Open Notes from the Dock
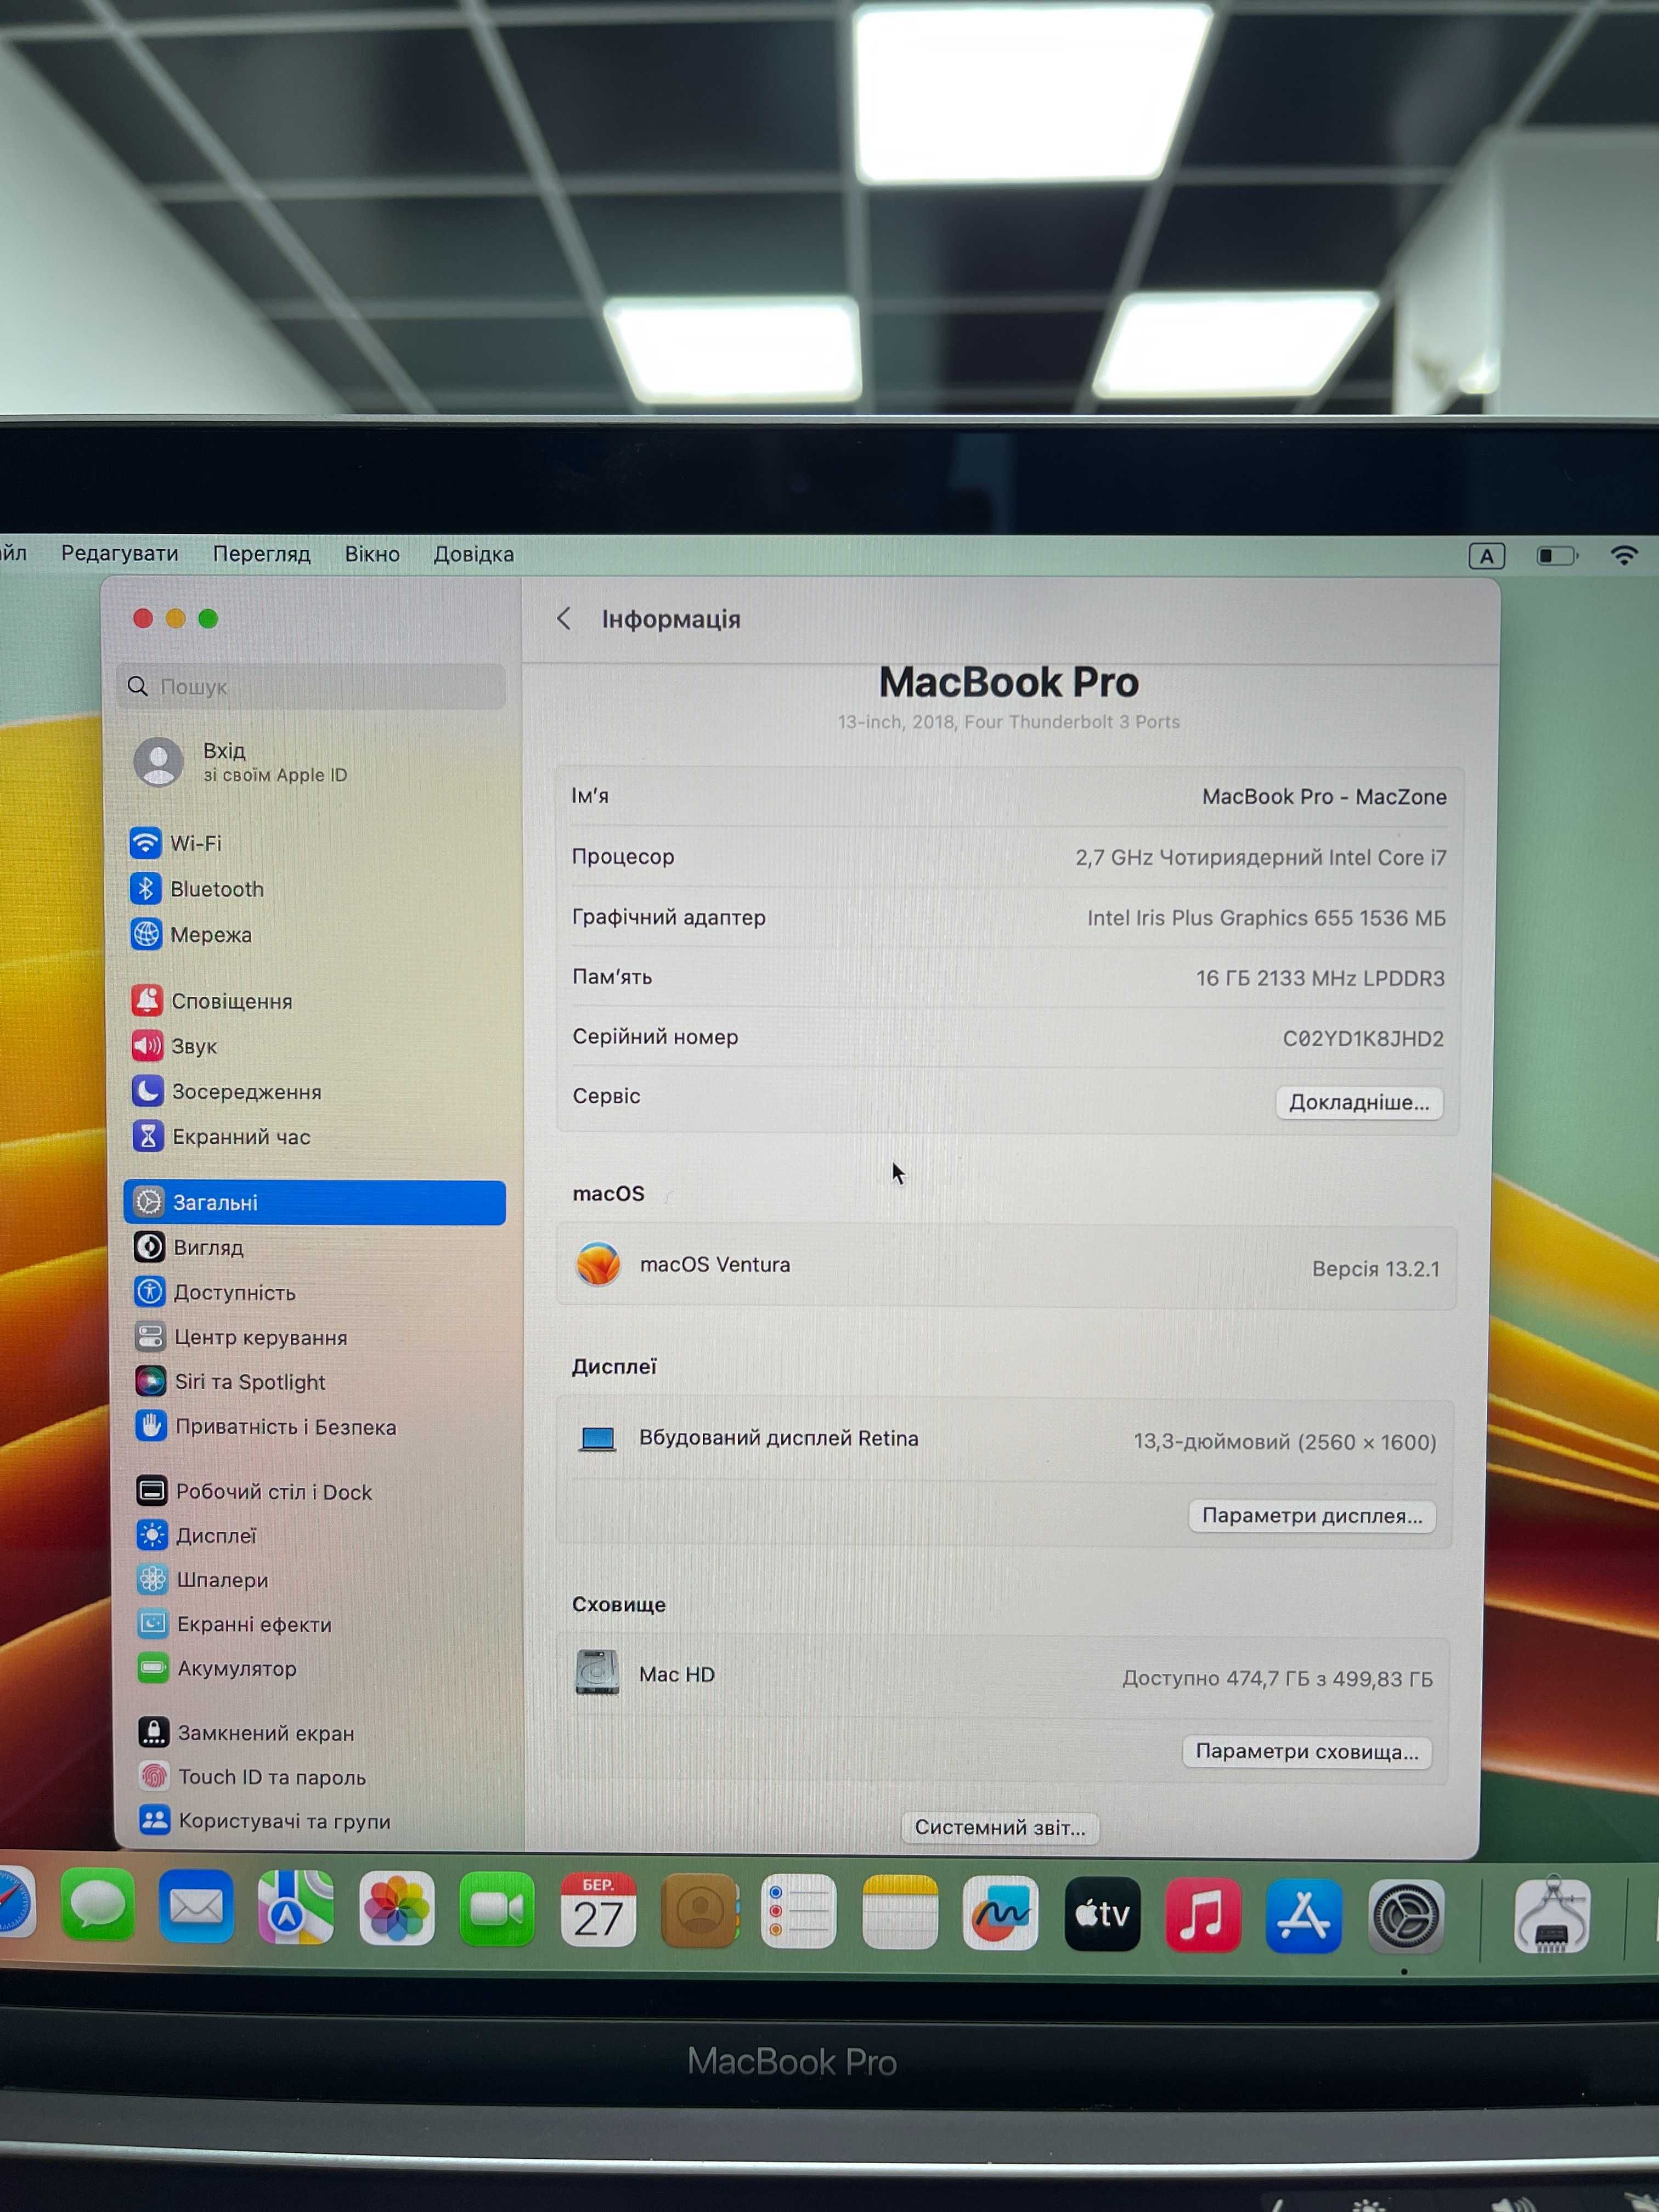 900,1913
